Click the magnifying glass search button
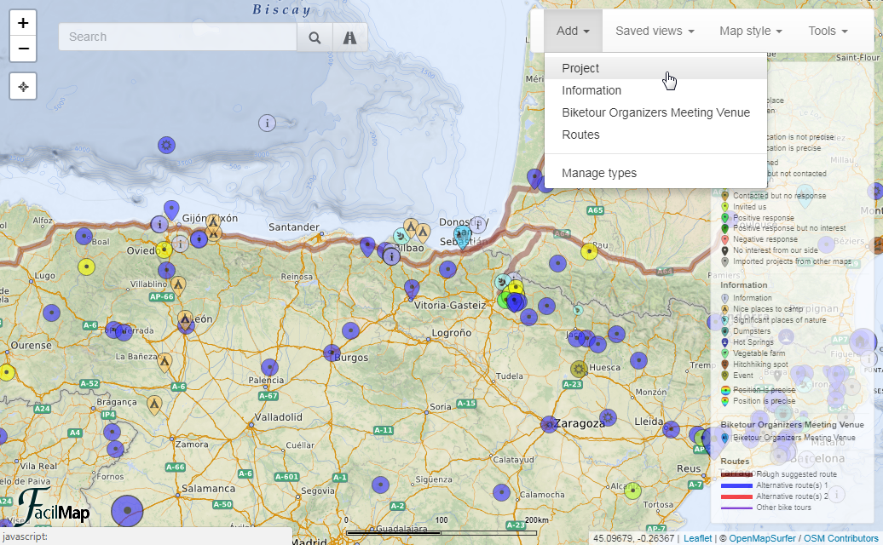This screenshot has height=545, width=883. 315,37
